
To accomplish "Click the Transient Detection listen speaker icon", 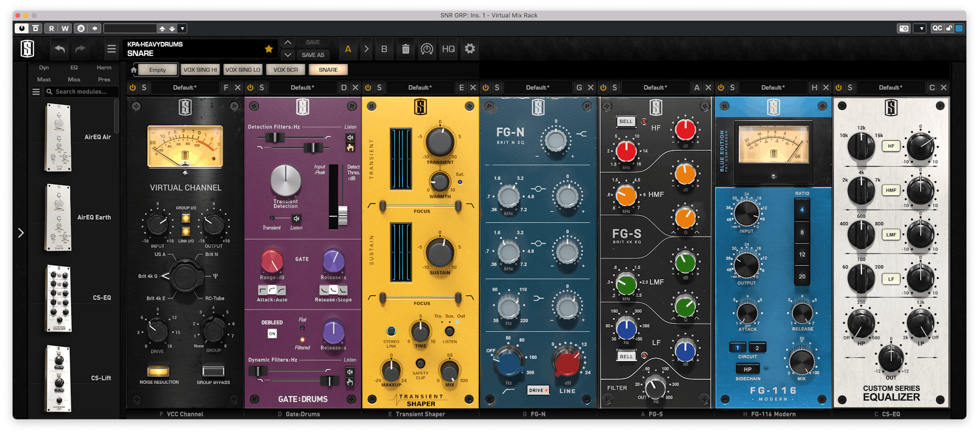I will click(296, 219).
